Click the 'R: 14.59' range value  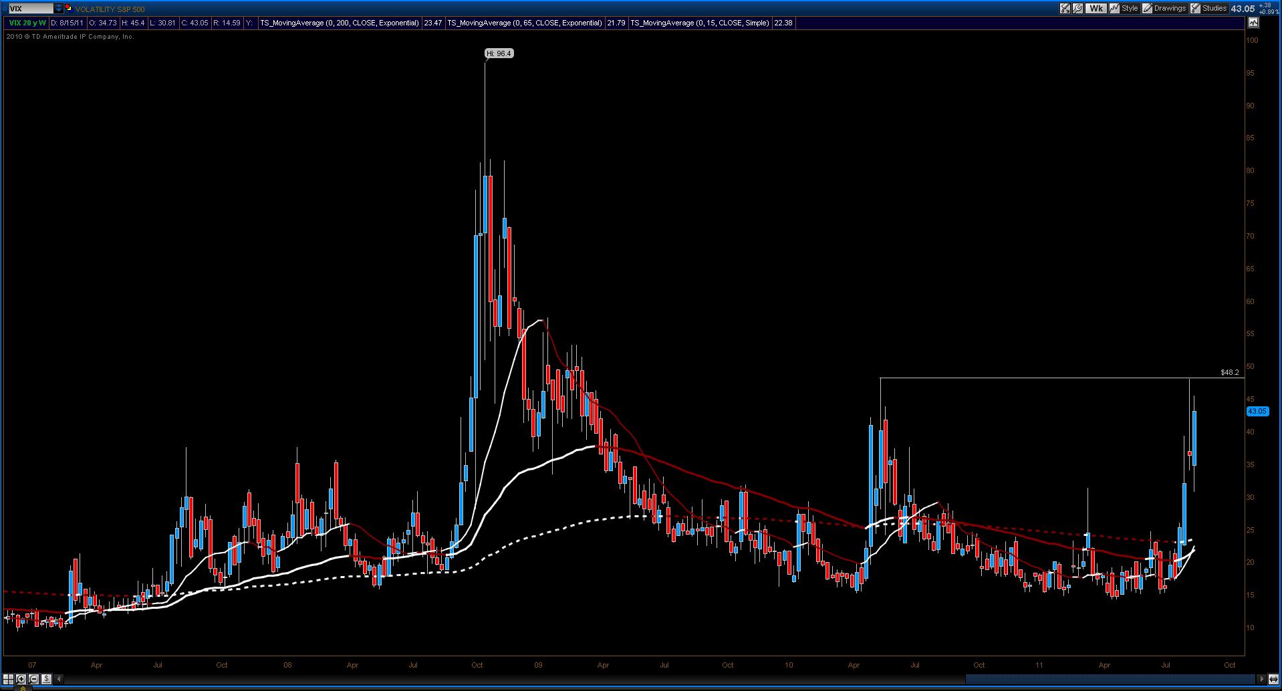[x=227, y=23]
